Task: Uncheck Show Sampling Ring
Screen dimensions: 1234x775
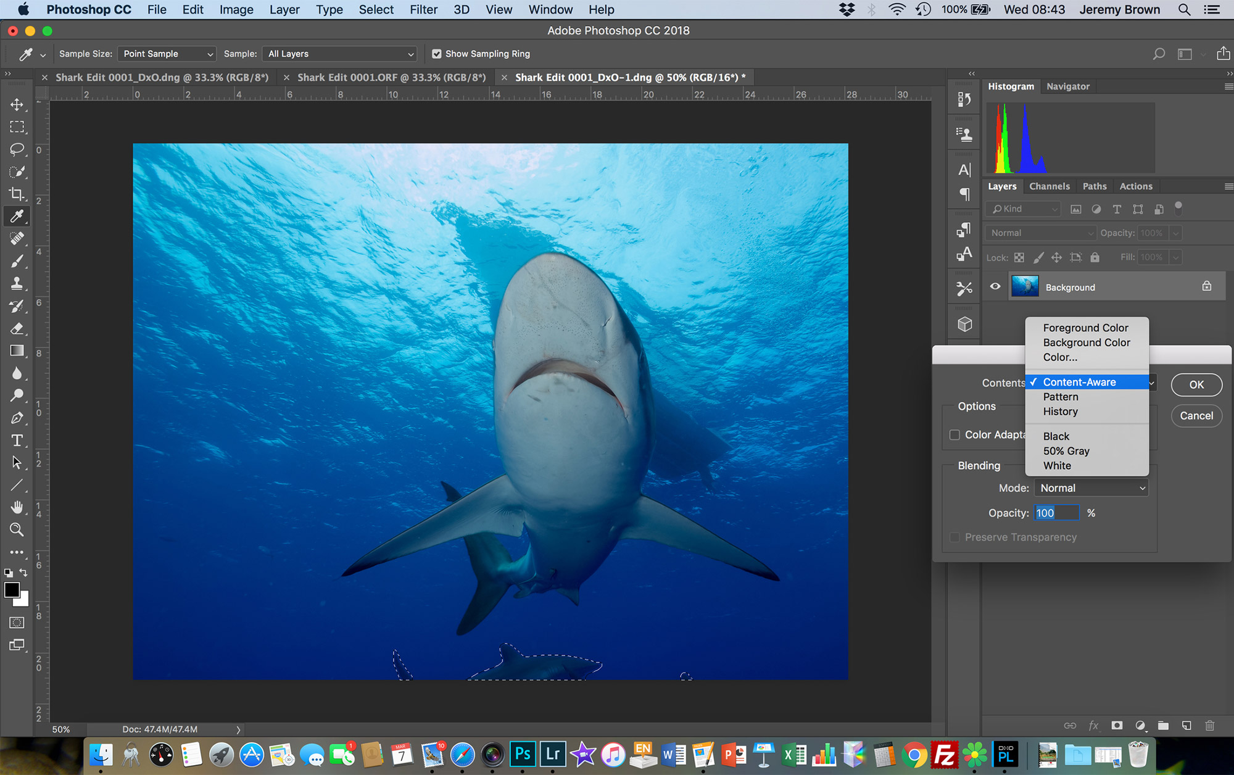Action: click(437, 54)
